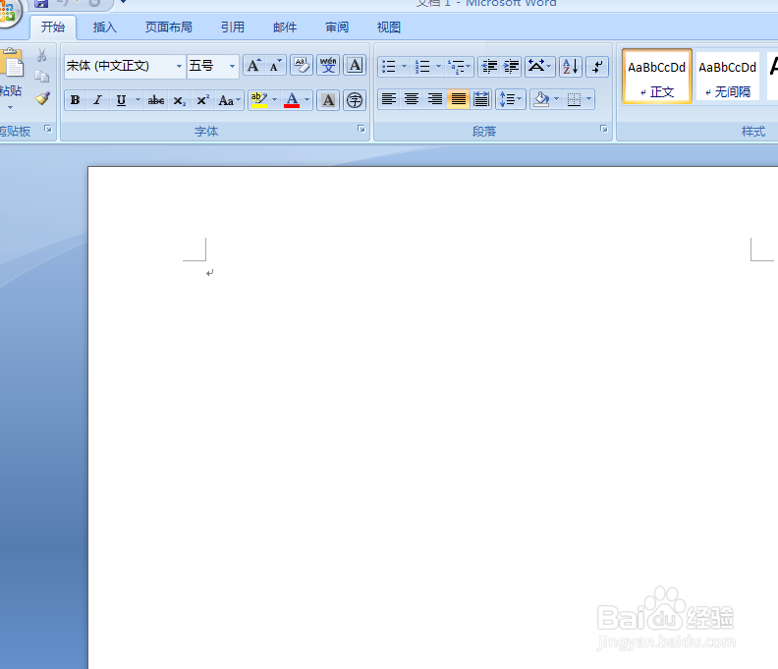Open Enclose Characters circled 字 tool
The image size is (778, 669).
tap(355, 100)
